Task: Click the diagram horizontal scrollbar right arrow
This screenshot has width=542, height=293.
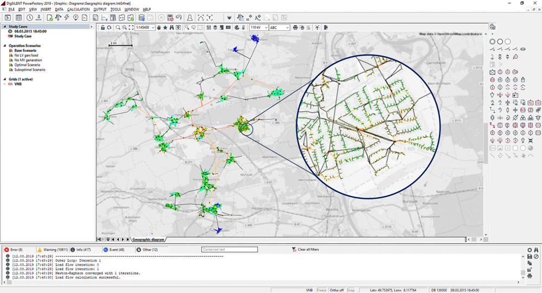Action: (x=481, y=239)
